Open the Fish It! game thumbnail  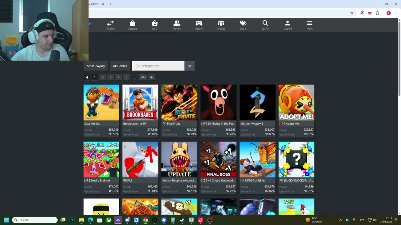pyautogui.click(x=258, y=160)
